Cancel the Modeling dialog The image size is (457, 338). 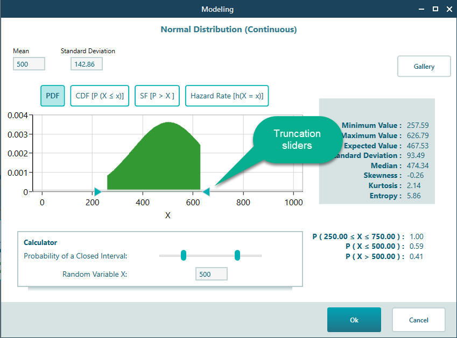coord(418,319)
